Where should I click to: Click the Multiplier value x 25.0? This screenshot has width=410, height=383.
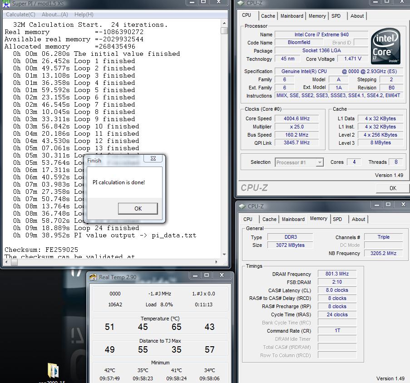pyautogui.click(x=296, y=127)
